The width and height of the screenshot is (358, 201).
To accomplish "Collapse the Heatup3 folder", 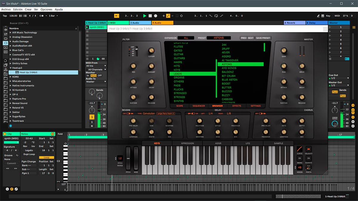I will (10, 68).
